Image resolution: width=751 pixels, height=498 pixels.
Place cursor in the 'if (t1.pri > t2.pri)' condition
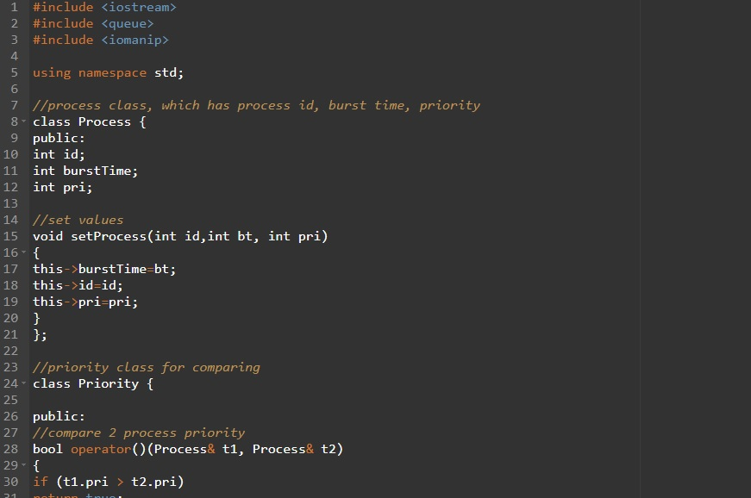[x=120, y=482]
